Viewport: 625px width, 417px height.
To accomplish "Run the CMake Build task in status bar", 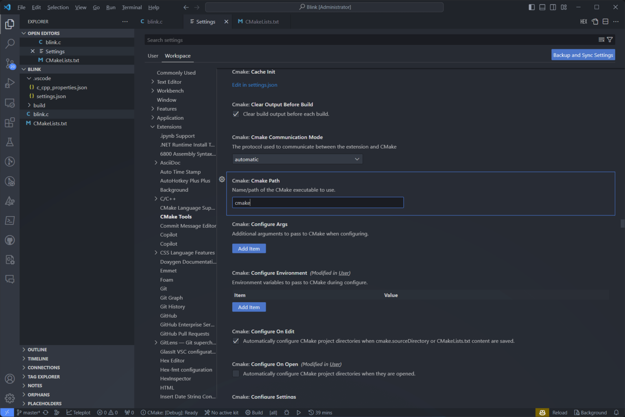I will pyautogui.click(x=254, y=412).
